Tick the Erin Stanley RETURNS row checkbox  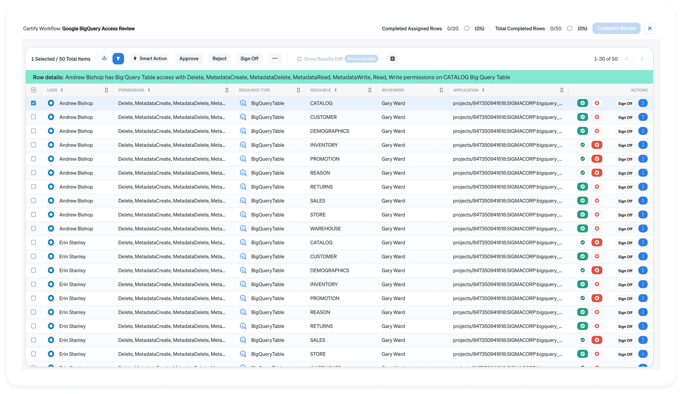34,326
